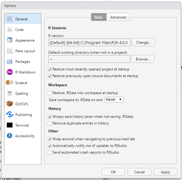Enable Send automated crash reports
Image resolution: width=182 pixels, height=180 pixels.
50,152
